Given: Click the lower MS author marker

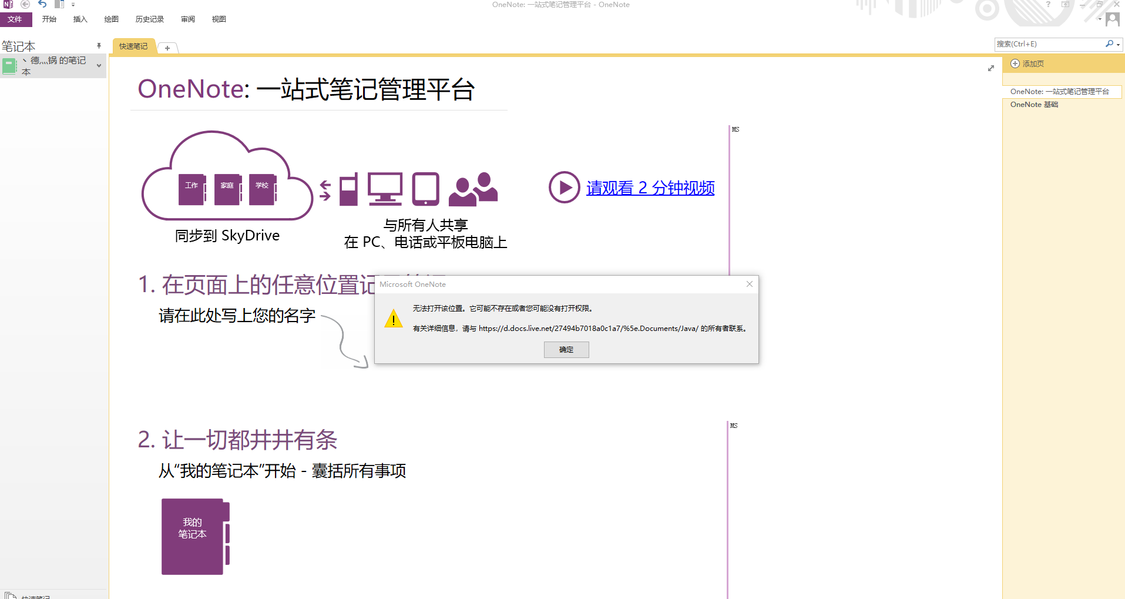Looking at the screenshot, I should pyautogui.click(x=734, y=426).
